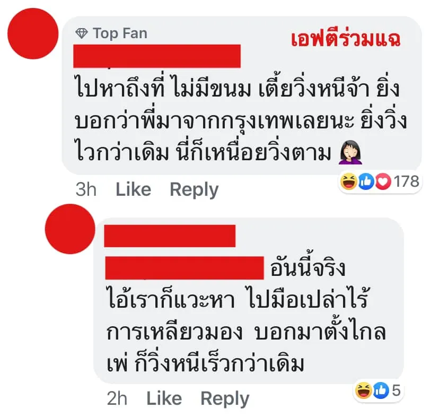The height and width of the screenshot is (417, 439).
Task: Click the blue thumbs-up reaction beside 178
Action: pyautogui.click(x=366, y=181)
